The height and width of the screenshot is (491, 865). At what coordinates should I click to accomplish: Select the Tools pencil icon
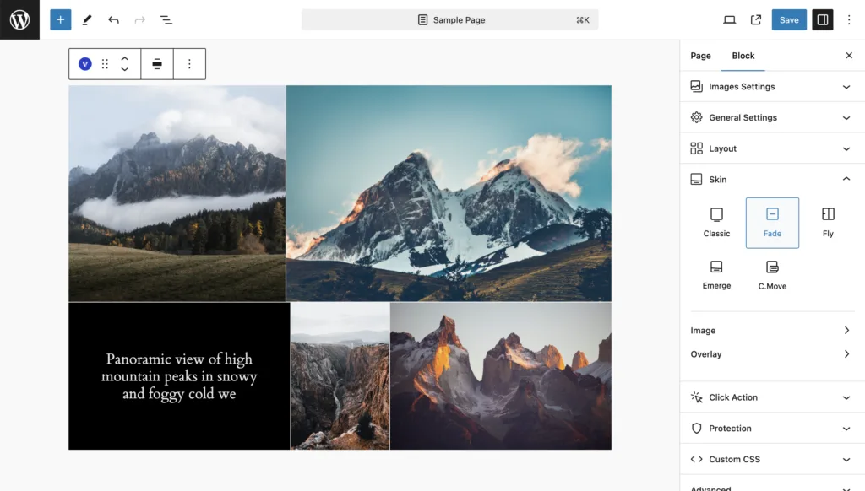[87, 19]
